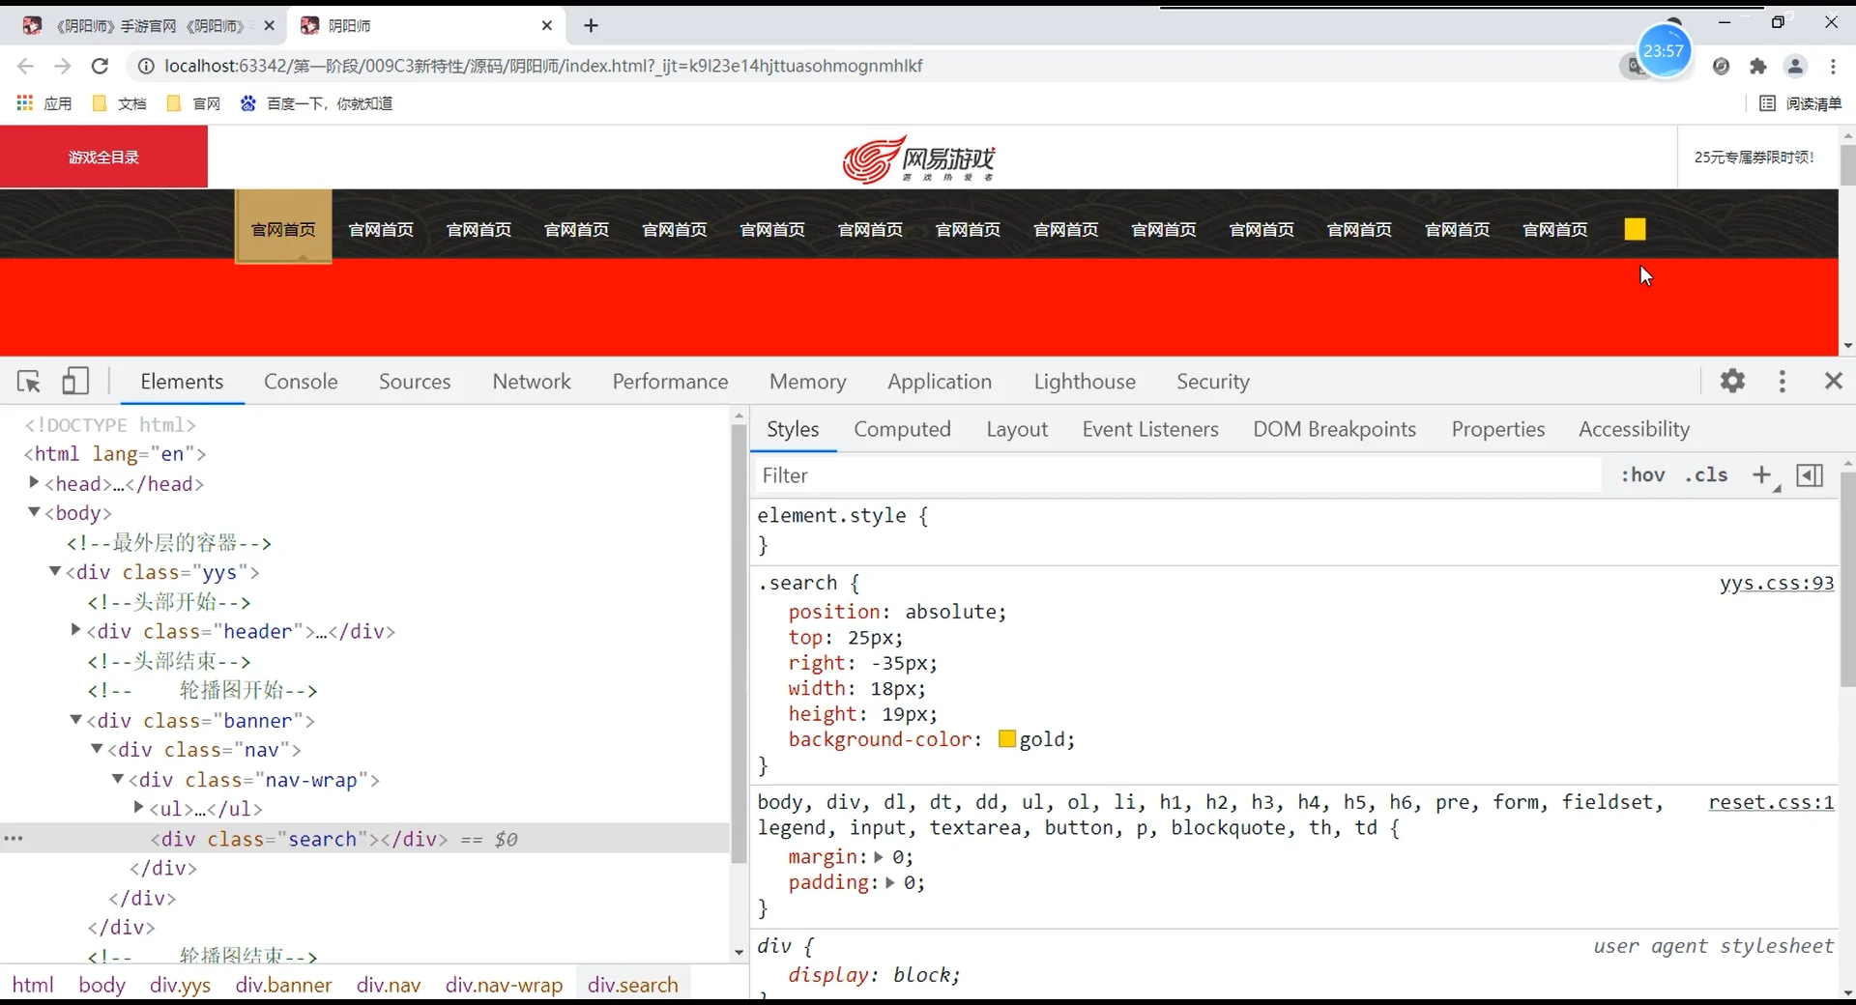Toggle .cls class editing mode
This screenshot has width=1856, height=1005.
point(1706,475)
